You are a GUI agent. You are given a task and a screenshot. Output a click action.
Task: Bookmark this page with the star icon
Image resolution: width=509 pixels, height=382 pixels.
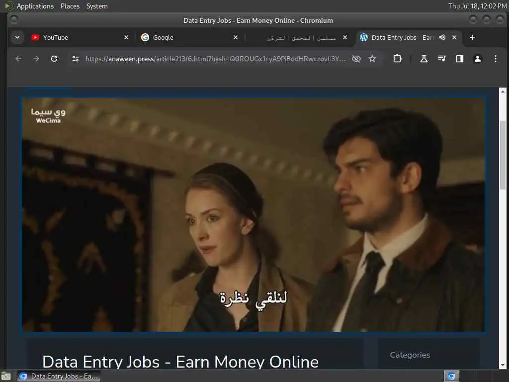[372, 59]
